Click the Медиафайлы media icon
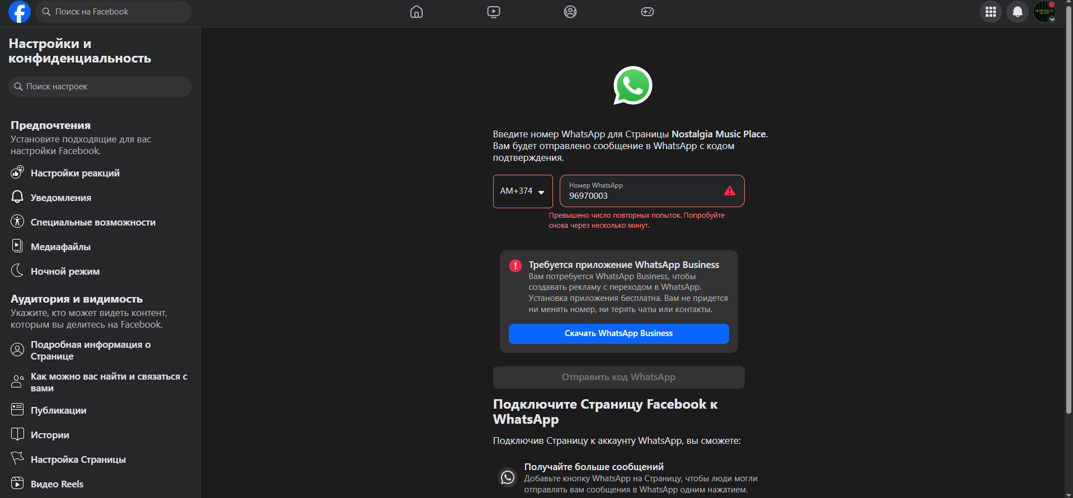Viewport: 1073px width, 498px height. click(x=17, y=246)
